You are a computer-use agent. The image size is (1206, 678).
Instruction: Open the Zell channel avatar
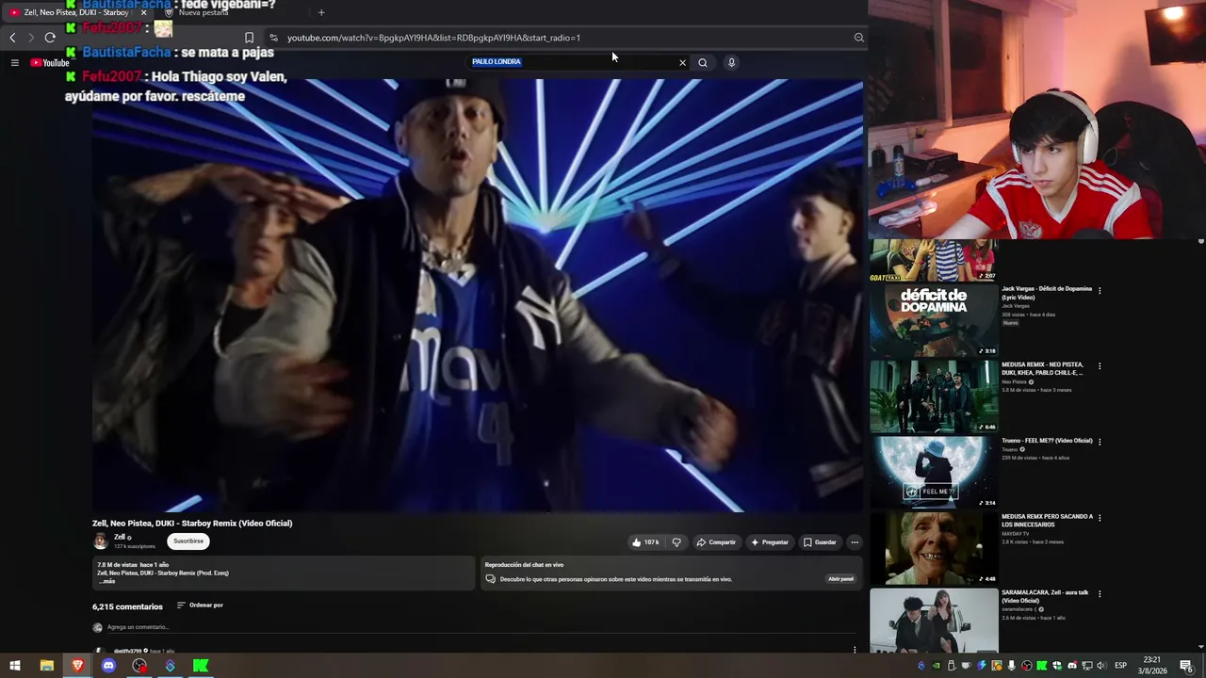click(100, 541)
